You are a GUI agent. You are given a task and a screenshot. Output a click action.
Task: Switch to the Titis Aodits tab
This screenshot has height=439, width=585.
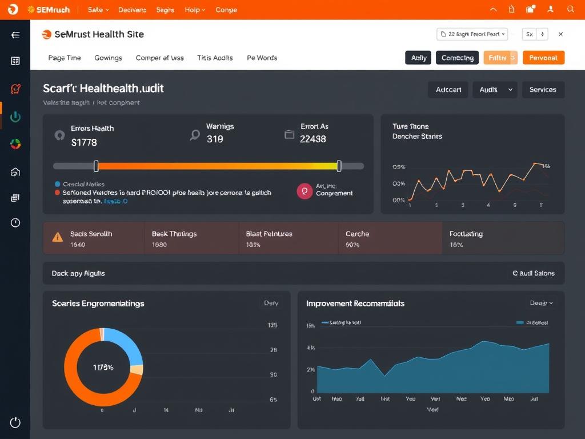point(215,58)
